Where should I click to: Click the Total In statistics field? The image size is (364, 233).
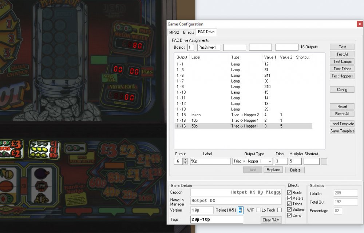point(346,193)
